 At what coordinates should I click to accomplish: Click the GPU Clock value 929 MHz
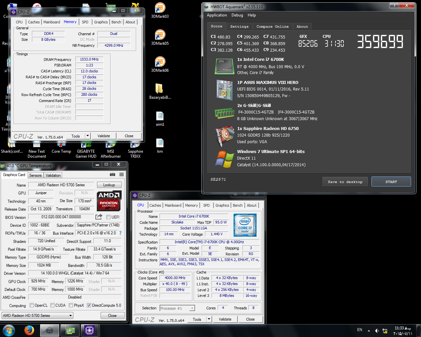pos(38,281)
